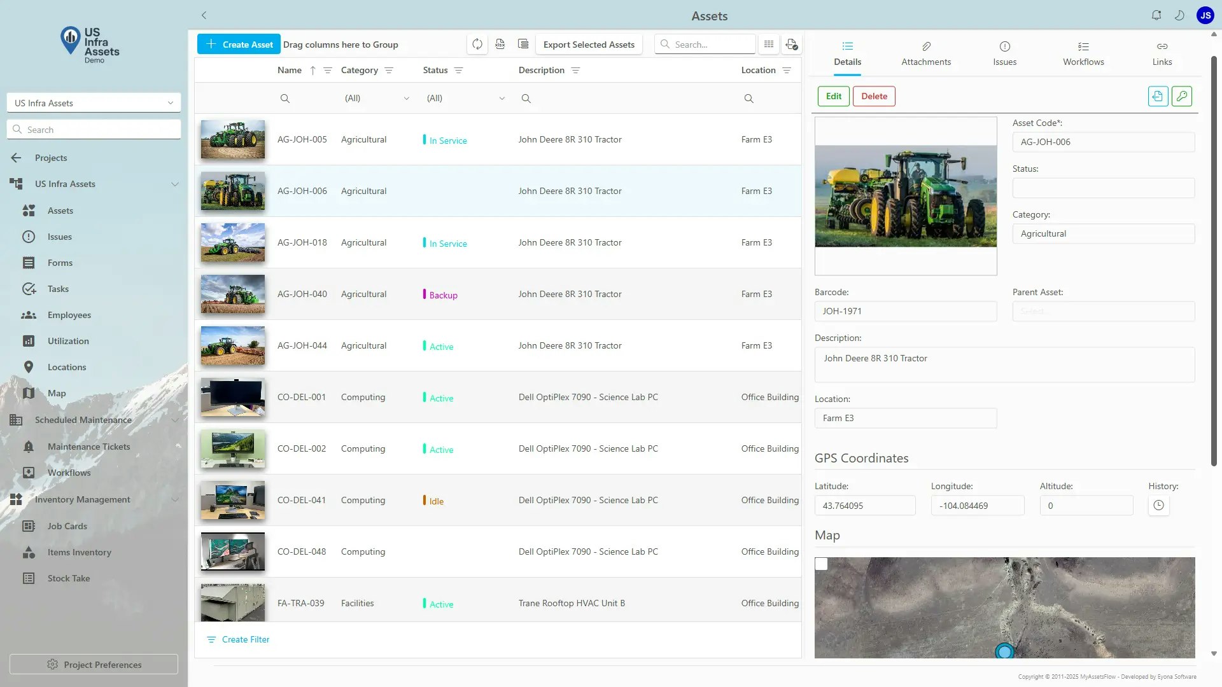This screenshot has height=687, width=1222.
Task: Open the Status dropdown in details panel
Action: [1103, 188]
